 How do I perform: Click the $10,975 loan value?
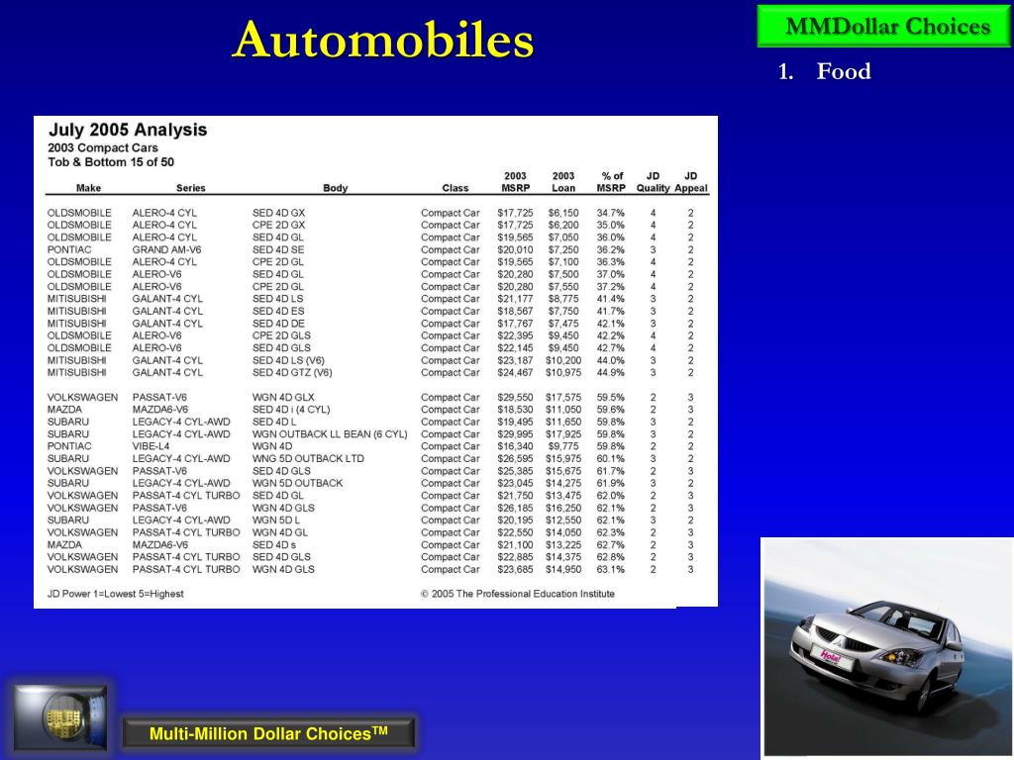click(x=563, y=372)
